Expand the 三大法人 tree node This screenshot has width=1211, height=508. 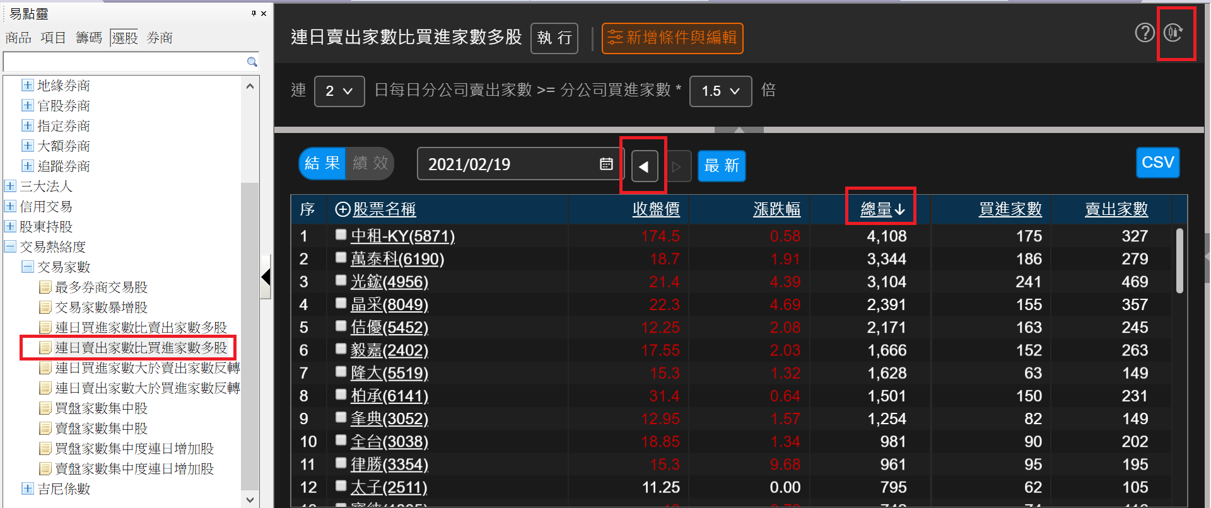point(10,187)
